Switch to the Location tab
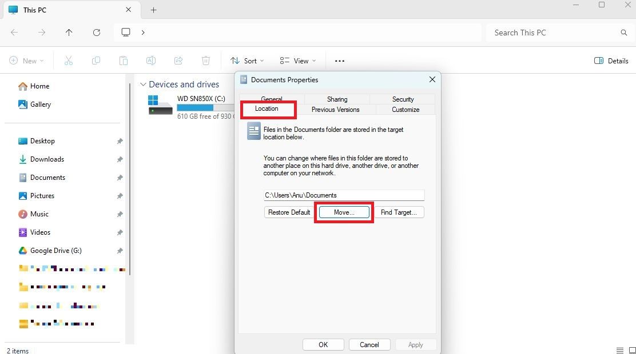The height and width of the screenshot is (354, 636). [x=267, y=109]
